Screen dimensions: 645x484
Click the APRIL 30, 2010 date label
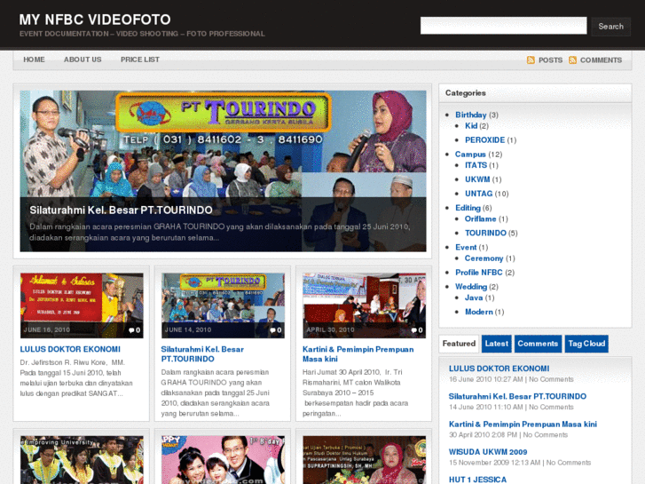[330, 330]
